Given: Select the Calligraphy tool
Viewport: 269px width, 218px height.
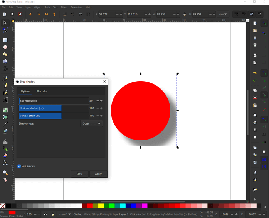Looking at the screenshot, I should pos(5,93).
